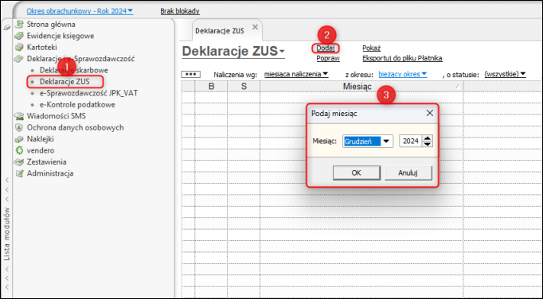The height and width of the screenshot is (299, 543).
Task: Open Ochrona danych osobowych shield icon
Action: [19, 127]
